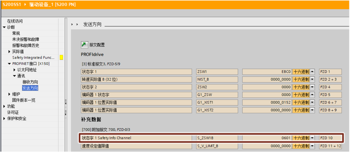Click the 状态字 2 name field

pyautogui.click(x=136, y=87)
